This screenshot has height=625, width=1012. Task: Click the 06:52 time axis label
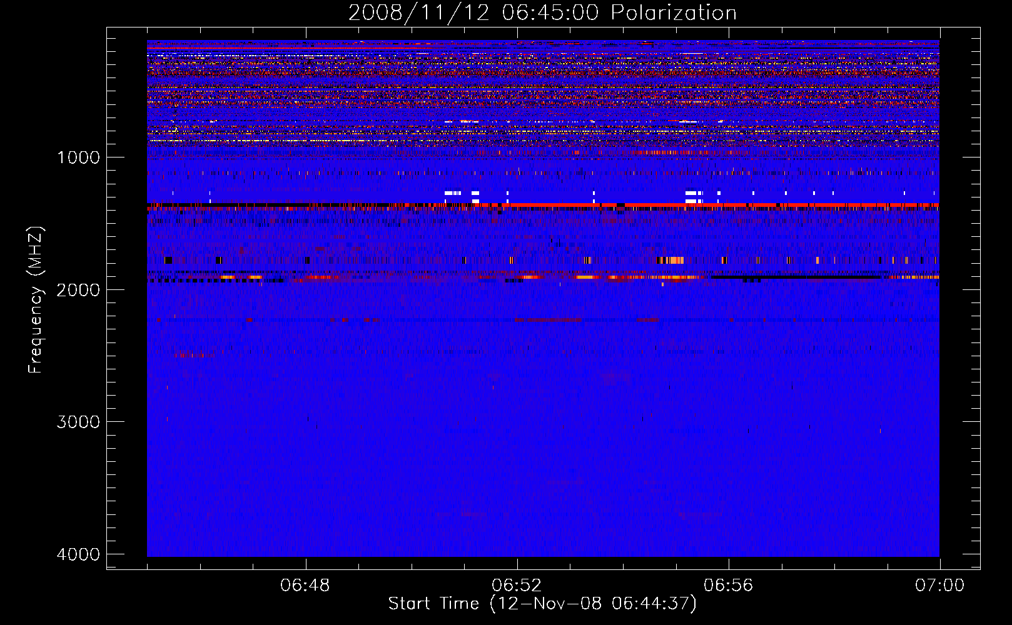517,586
